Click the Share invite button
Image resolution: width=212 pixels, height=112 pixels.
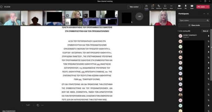[x=194, y=25]
